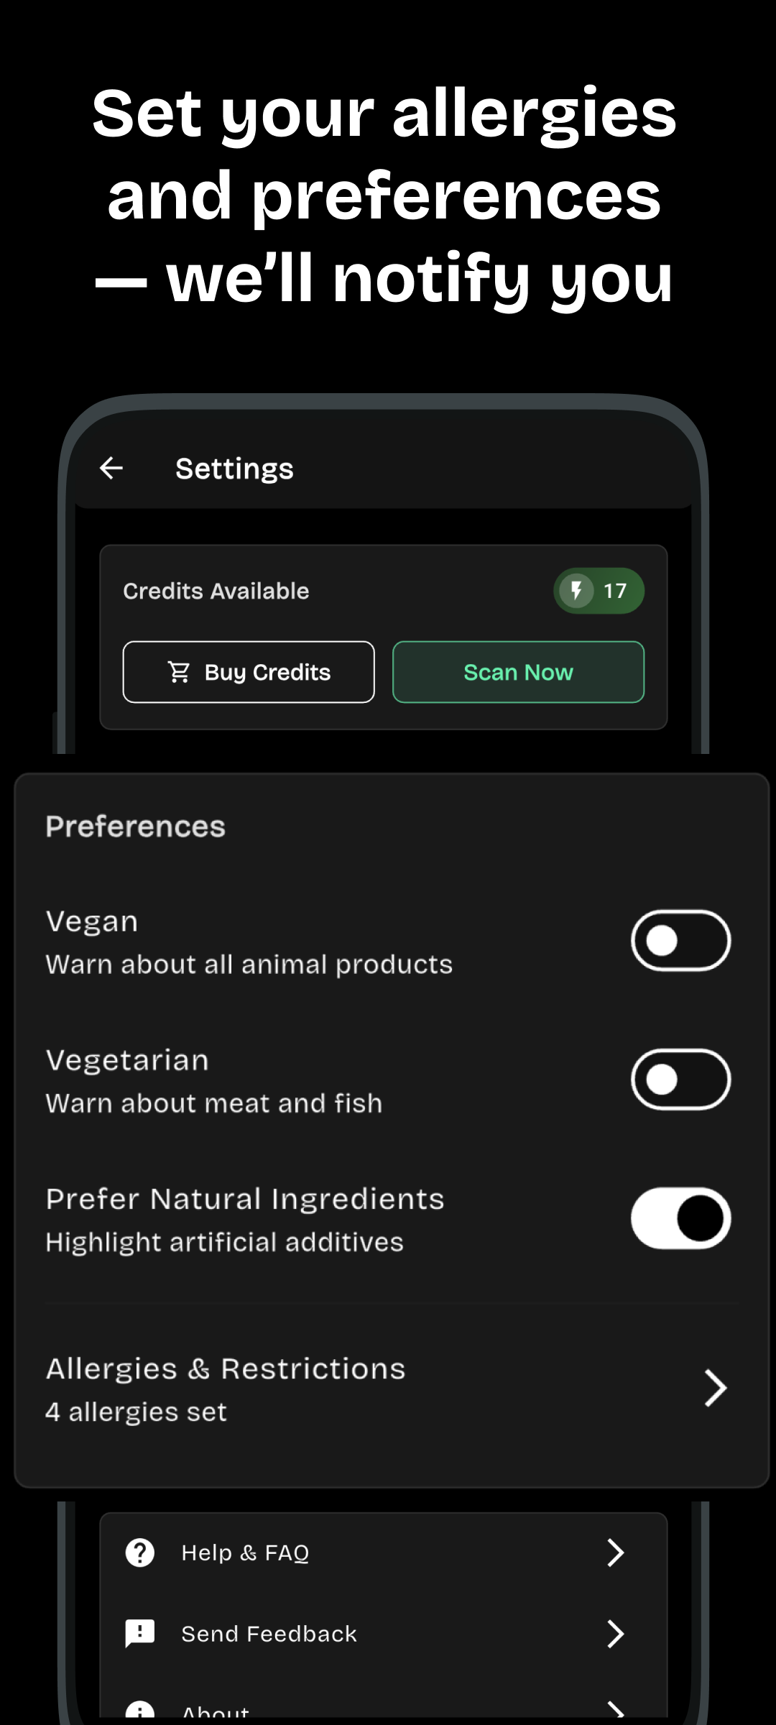776x1725 pixels.
Task: Tap the Credits Available label
Action: click(216, 591)
